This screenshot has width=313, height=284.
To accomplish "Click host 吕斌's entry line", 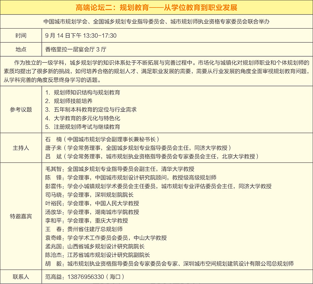I will [x=151, y=156].
